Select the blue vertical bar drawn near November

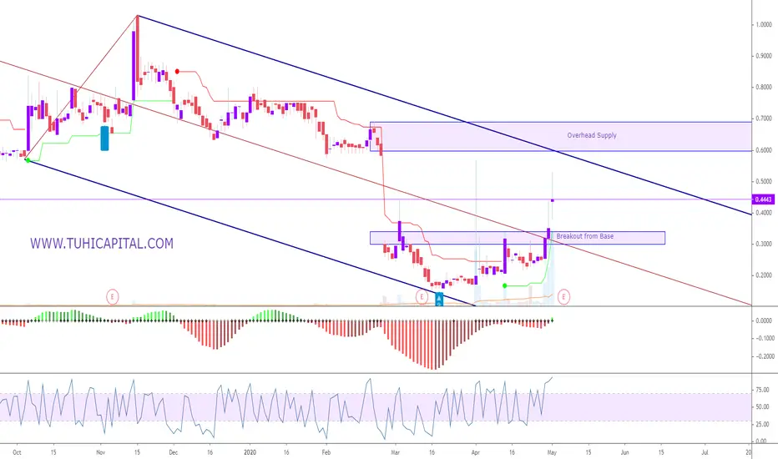pos(104,138)
